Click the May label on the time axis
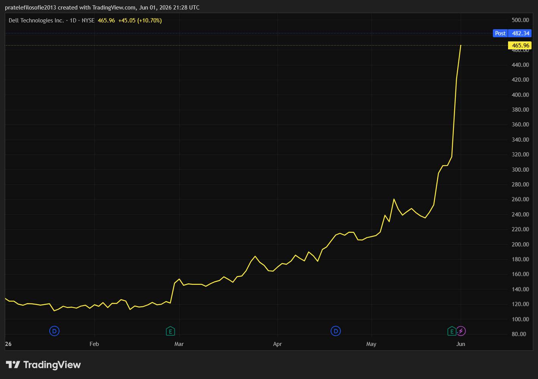 (371, 344)
